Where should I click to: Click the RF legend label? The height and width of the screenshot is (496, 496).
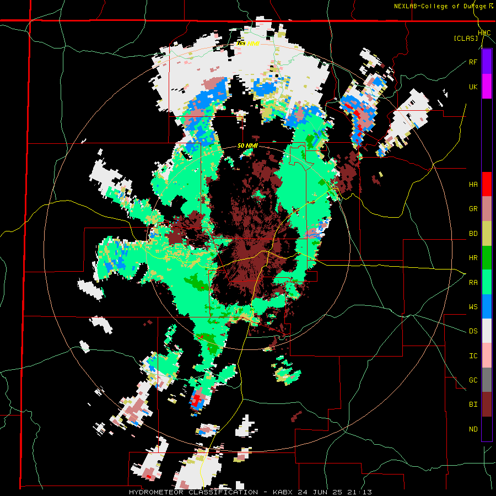[x=473, y=62]
